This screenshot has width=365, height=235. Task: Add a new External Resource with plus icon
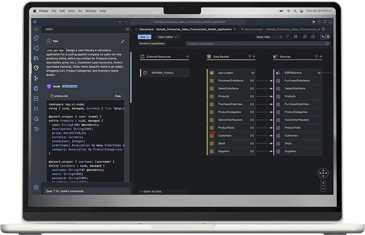click(x=187, y=57)
